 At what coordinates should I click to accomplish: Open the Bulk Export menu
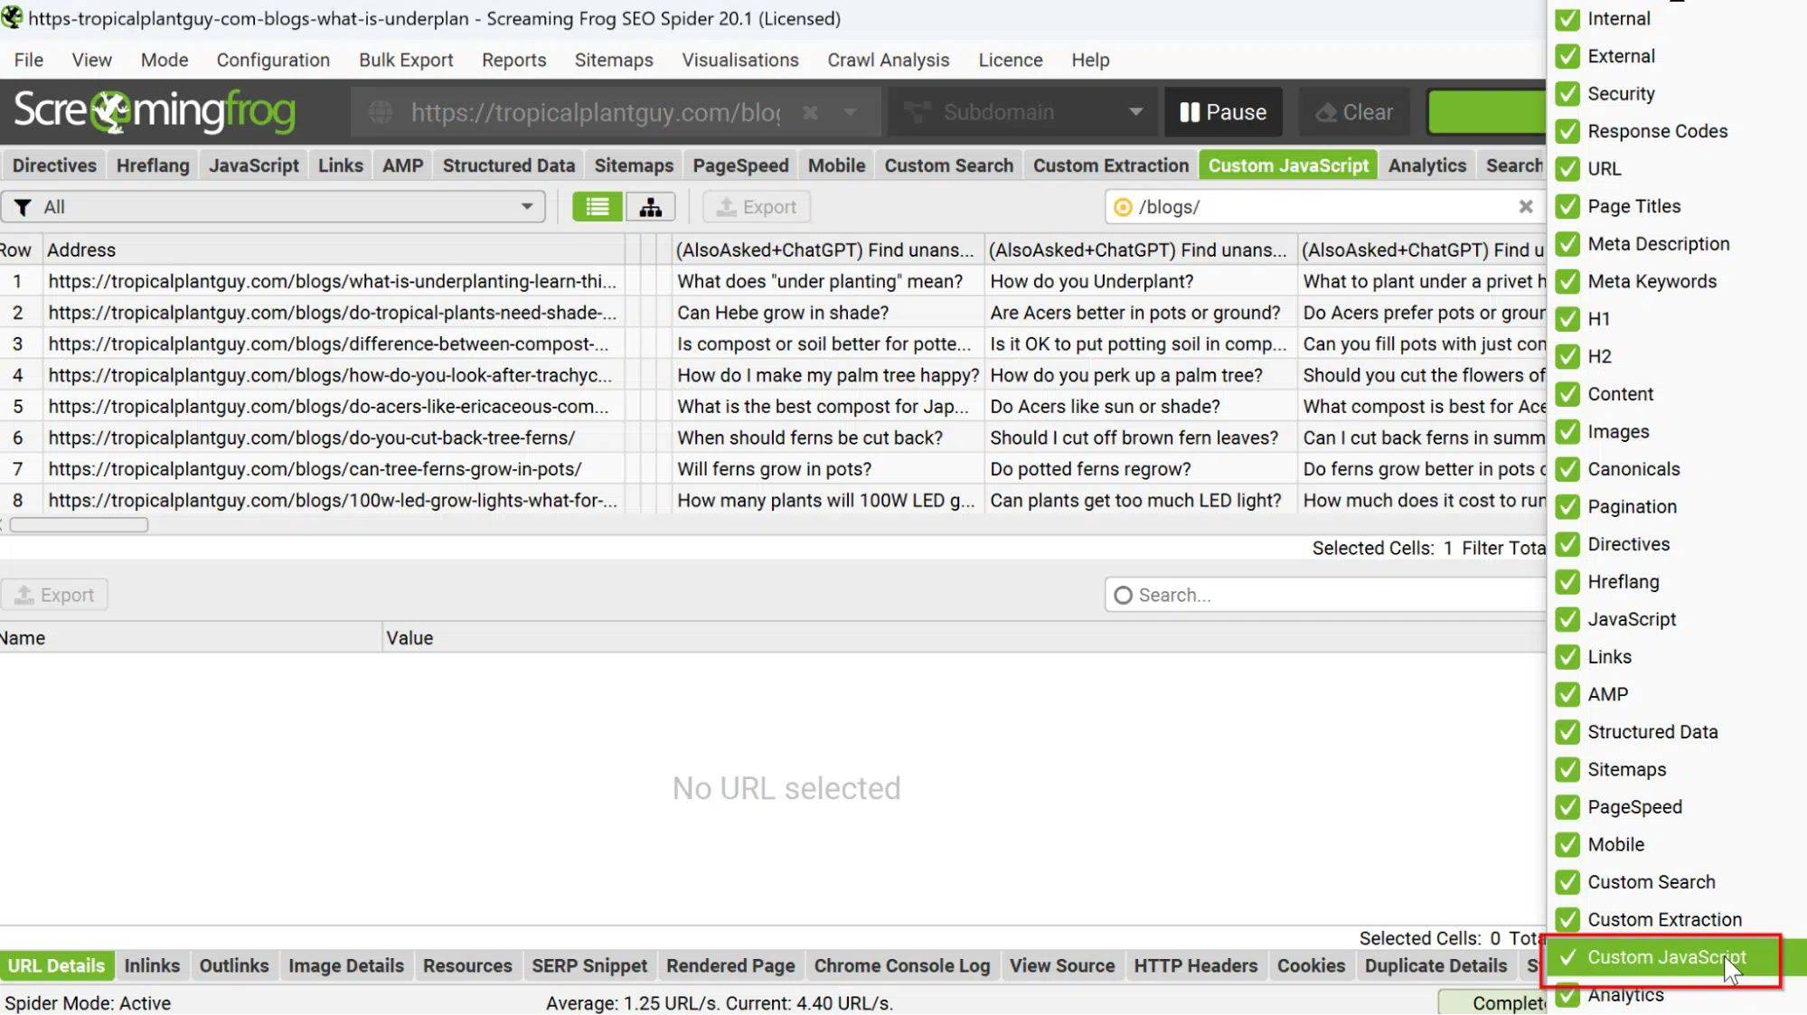[x=406, y=60]
